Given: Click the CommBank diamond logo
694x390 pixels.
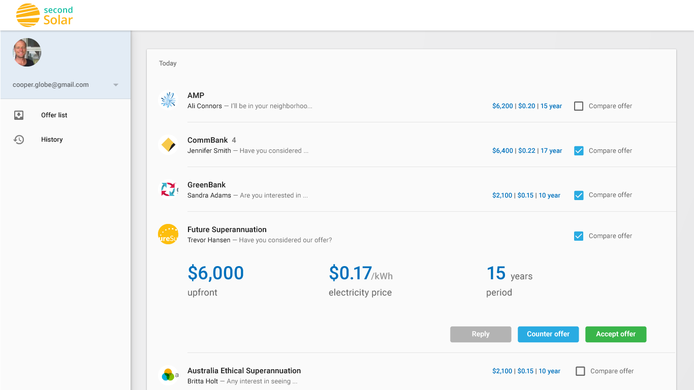Looking at the screenshot, I should 168,145.
